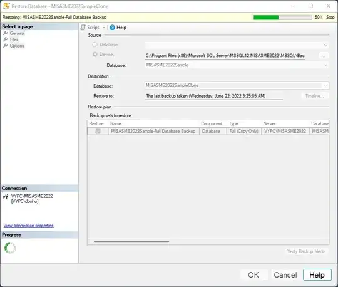Image resolution: width=338 pixels, height=287 pixels.
Task: Expand the MISASME2022Sample database dropdown
Action: pyautogui.click(x=325, y=65)
